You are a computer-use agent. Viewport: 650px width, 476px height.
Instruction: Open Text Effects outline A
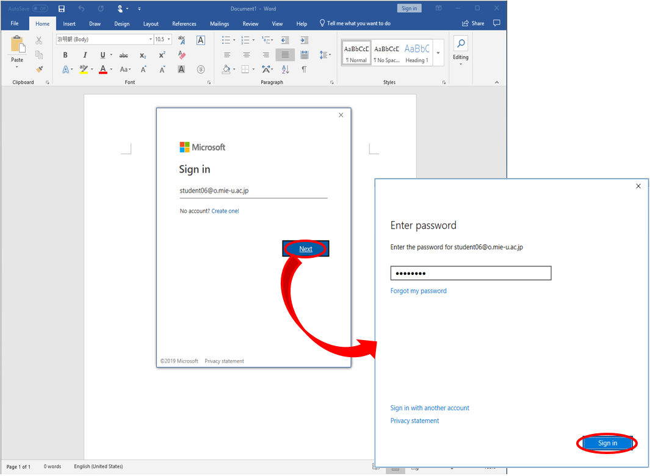pos(65,69)
